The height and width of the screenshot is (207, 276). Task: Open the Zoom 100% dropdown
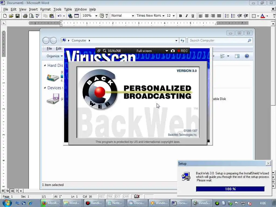(x=96, y=16)
